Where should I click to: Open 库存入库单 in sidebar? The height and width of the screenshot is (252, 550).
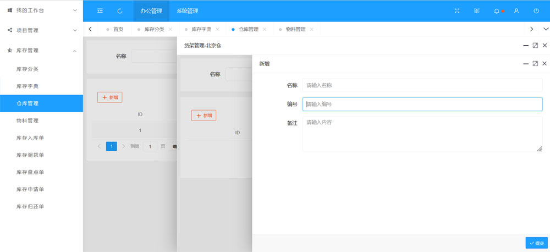[x=41, y=138]
